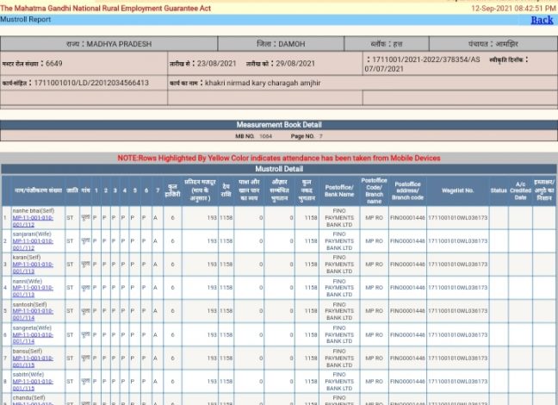Click the Back link

coord(542,20)
